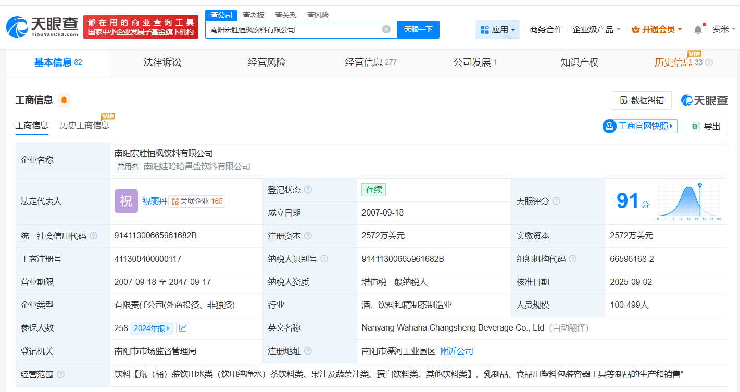Clear the search box with the X icon
The width and height of the screenshot is (740, 392).
point(386,30)
